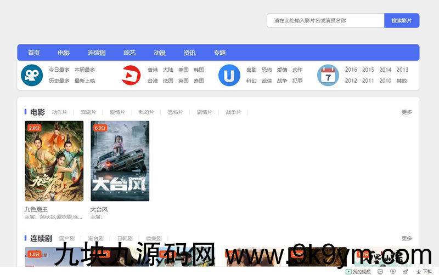Screen dimensions: 439x275
Task: Open the 九色鹿王 movie poster
Action: click(x=54, y=161)
